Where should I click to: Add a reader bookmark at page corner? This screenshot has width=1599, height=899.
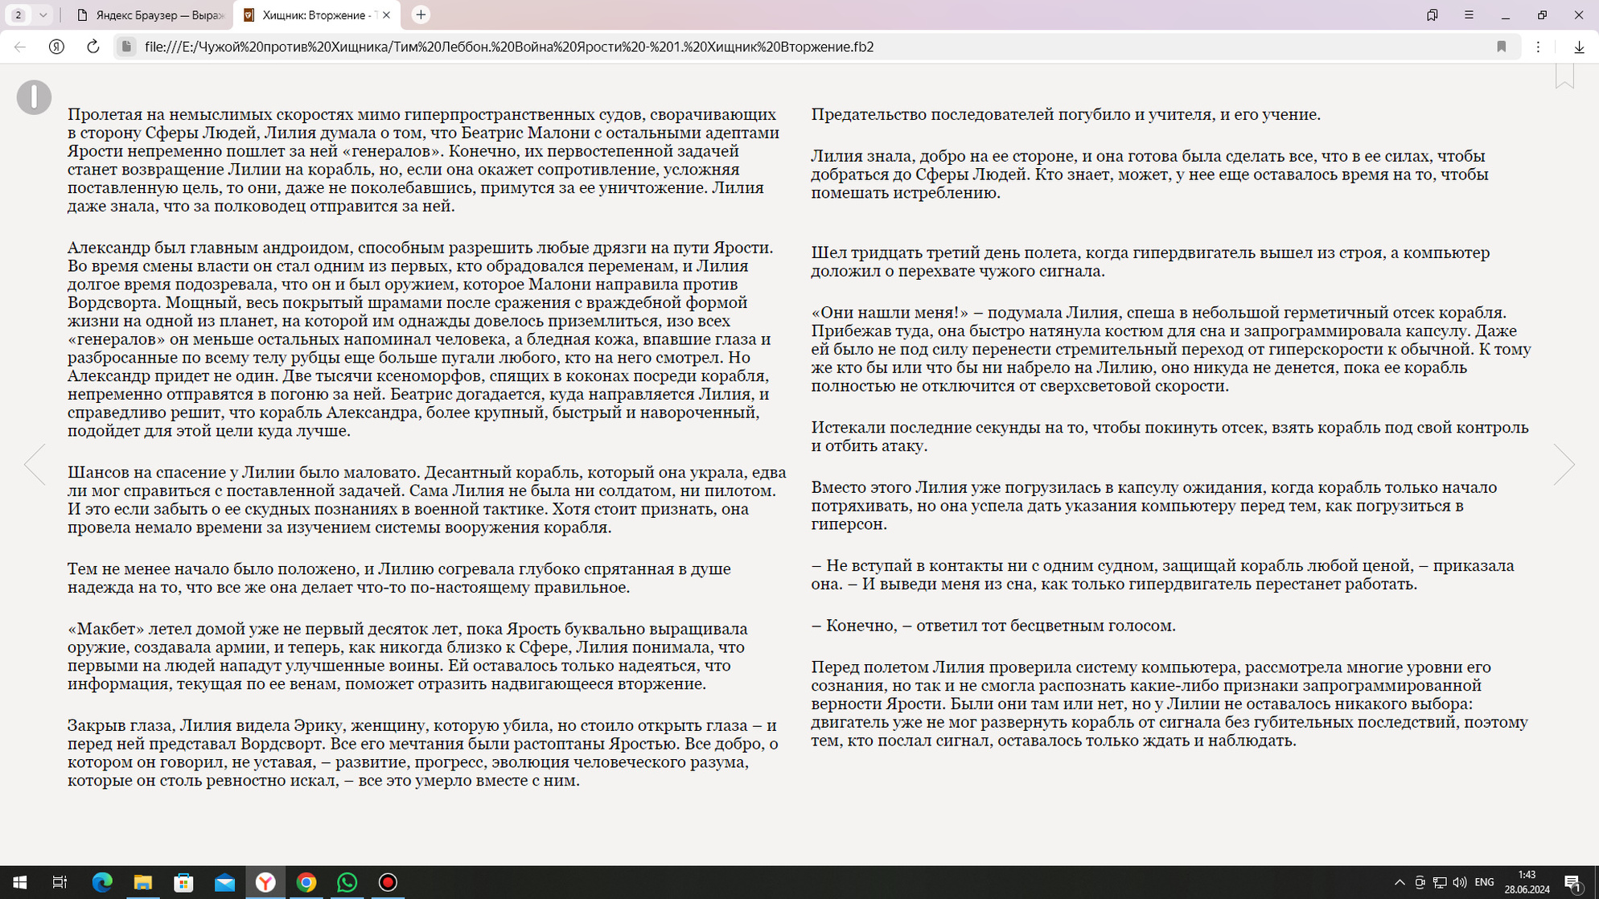click(x=1564, y=76)
